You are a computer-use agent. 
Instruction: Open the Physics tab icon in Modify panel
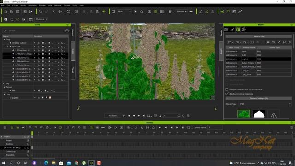click(x=244, y=30)
